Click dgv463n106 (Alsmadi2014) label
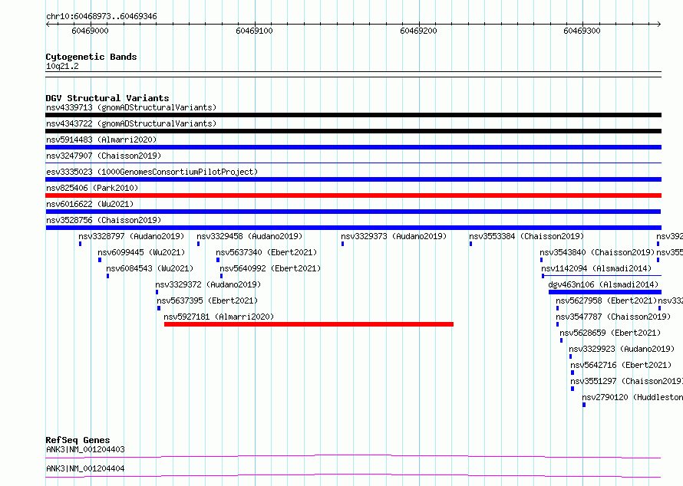The width and height of the screenshot is (683, 486). click(x=603, y=284)
